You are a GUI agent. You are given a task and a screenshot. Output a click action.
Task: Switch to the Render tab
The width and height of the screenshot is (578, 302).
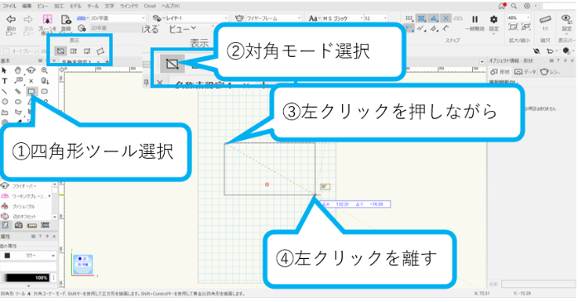click(x=550, y=72)
